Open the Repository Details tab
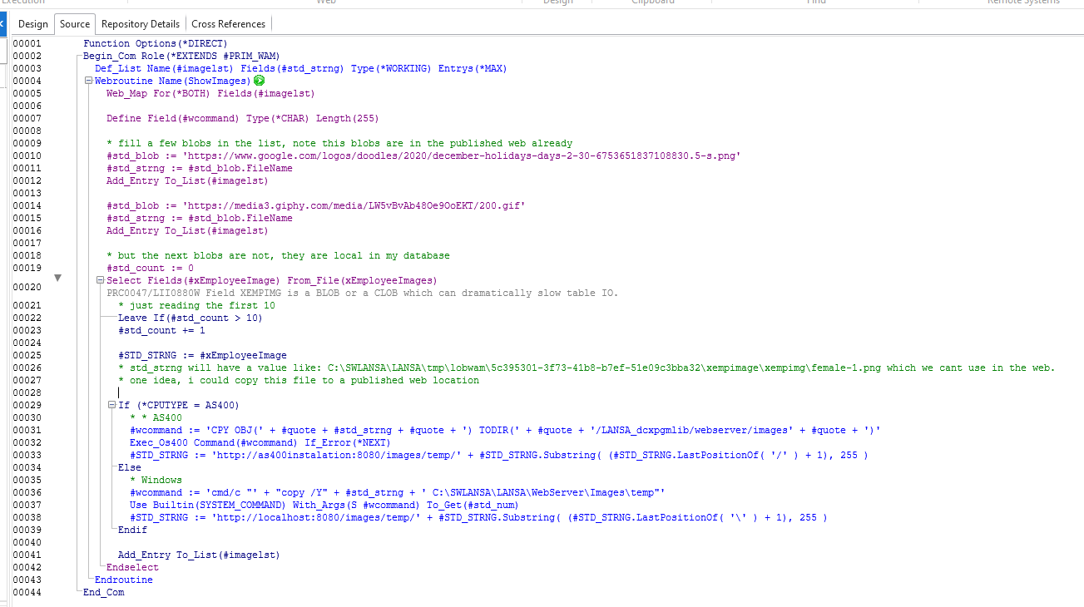The width and height of the screenshot is (1084, 607). (141, 24)
